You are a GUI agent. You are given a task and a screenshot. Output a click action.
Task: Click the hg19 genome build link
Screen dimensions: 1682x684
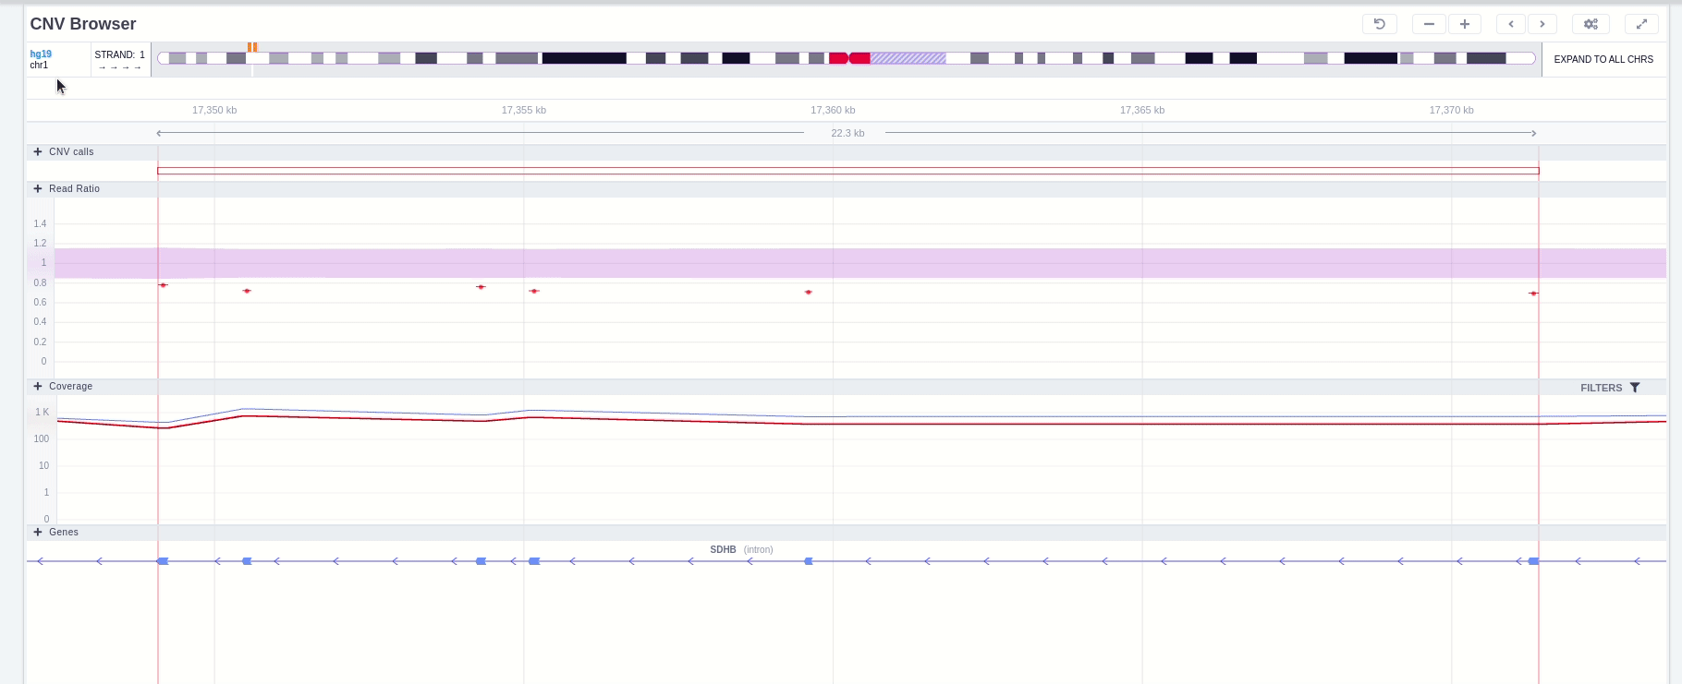point(41,54)
